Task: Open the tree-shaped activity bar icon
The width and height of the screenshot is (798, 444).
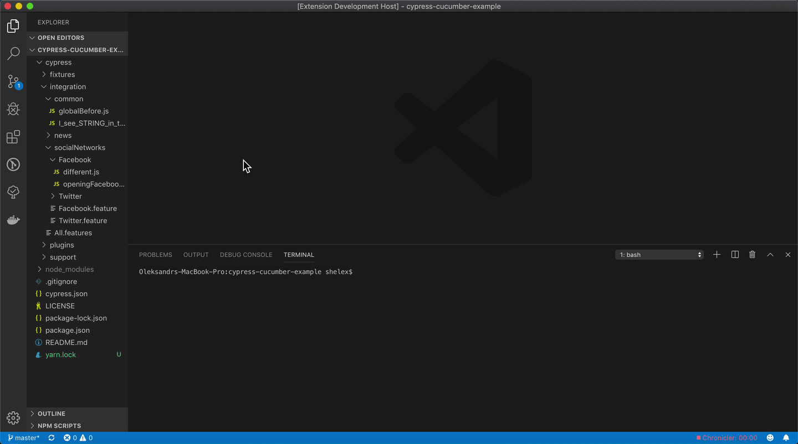Action: pyautogui.click(x=13, y=192)
